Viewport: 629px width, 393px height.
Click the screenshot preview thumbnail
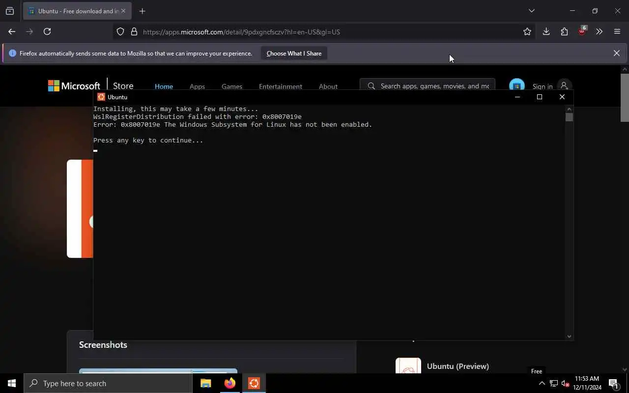pyautogui.click(x=158, y=371)
